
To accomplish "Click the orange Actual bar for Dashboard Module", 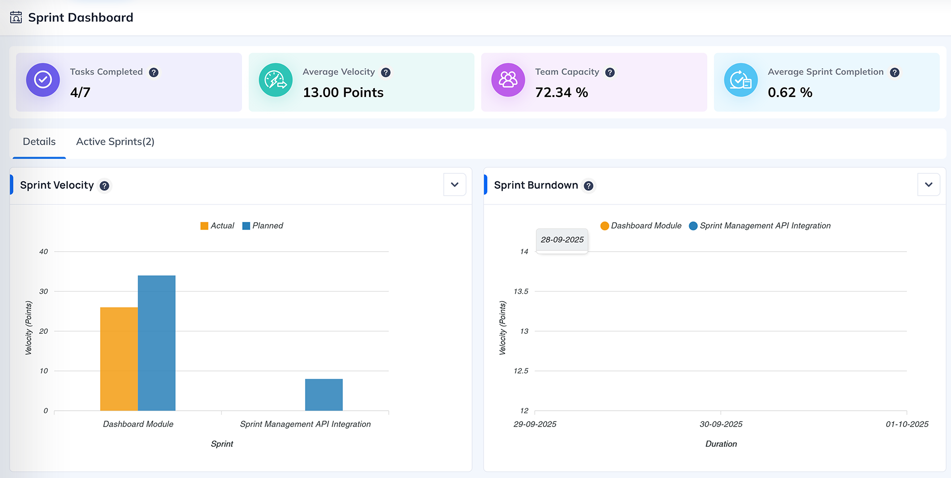I will (119, 359).
